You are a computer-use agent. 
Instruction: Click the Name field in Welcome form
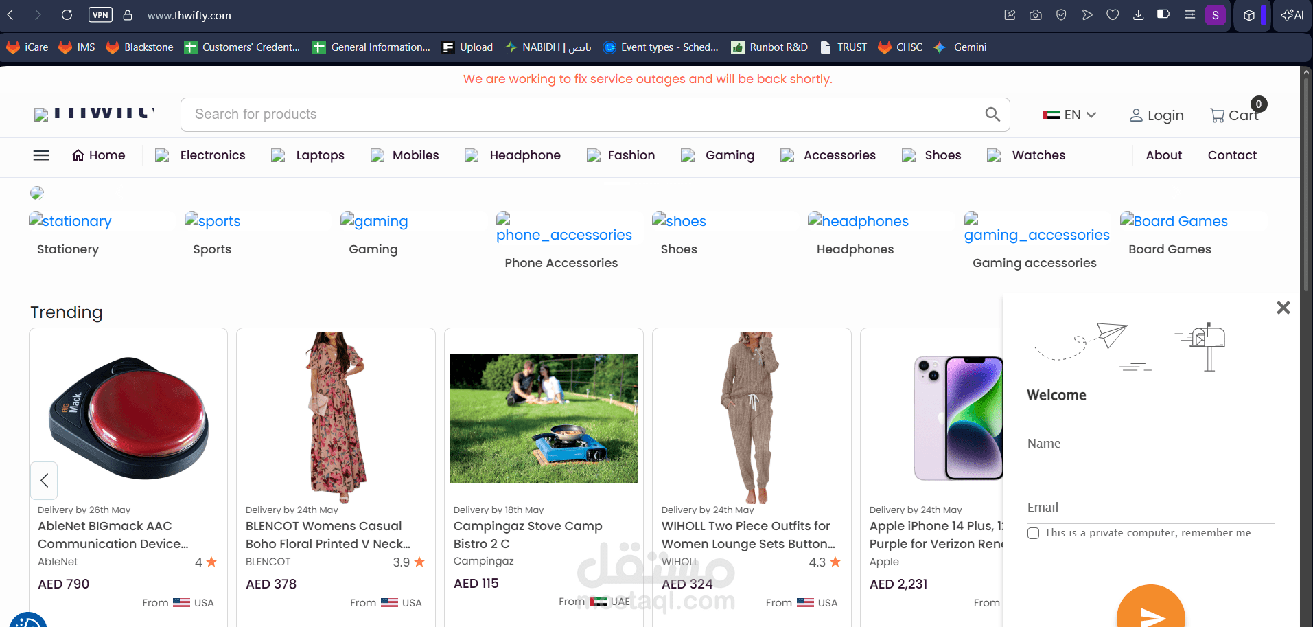click(1151, 444)
